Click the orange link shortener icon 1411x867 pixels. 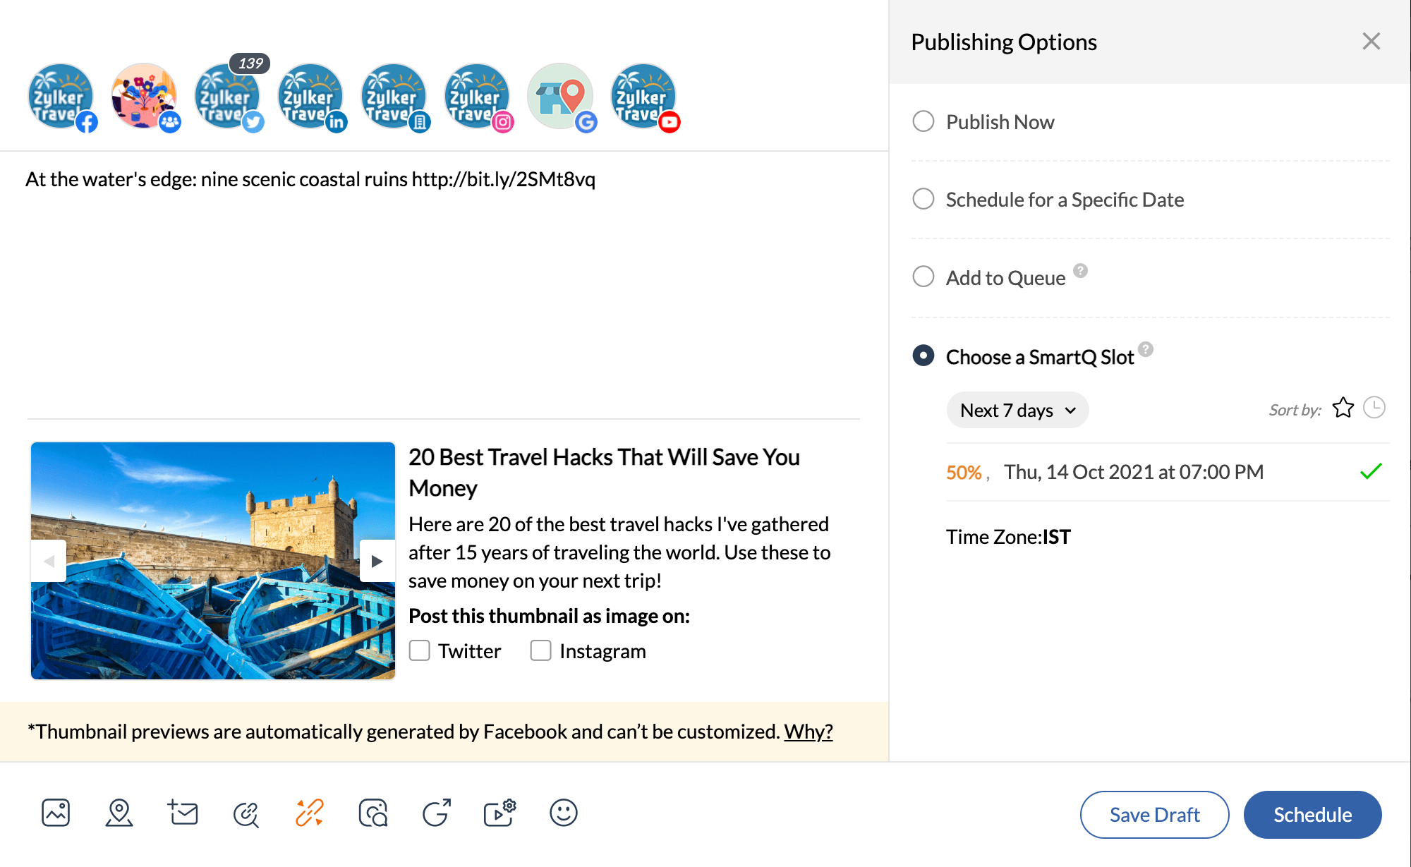point(309,813)
